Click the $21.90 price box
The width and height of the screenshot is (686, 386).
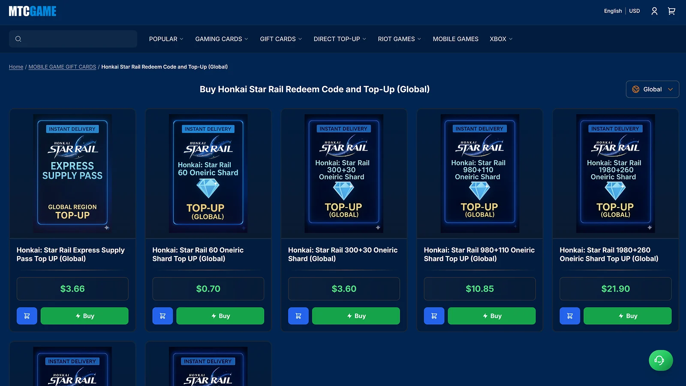pos(616,289)
